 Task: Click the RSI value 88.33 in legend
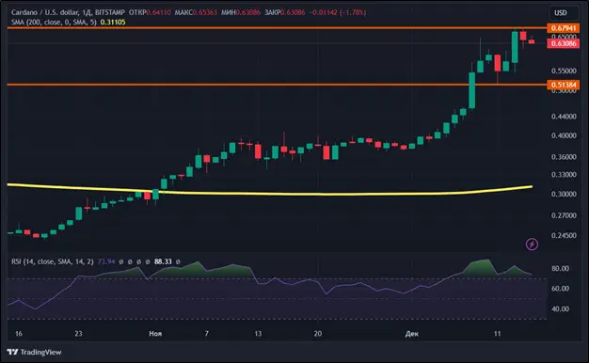(163, 261)
